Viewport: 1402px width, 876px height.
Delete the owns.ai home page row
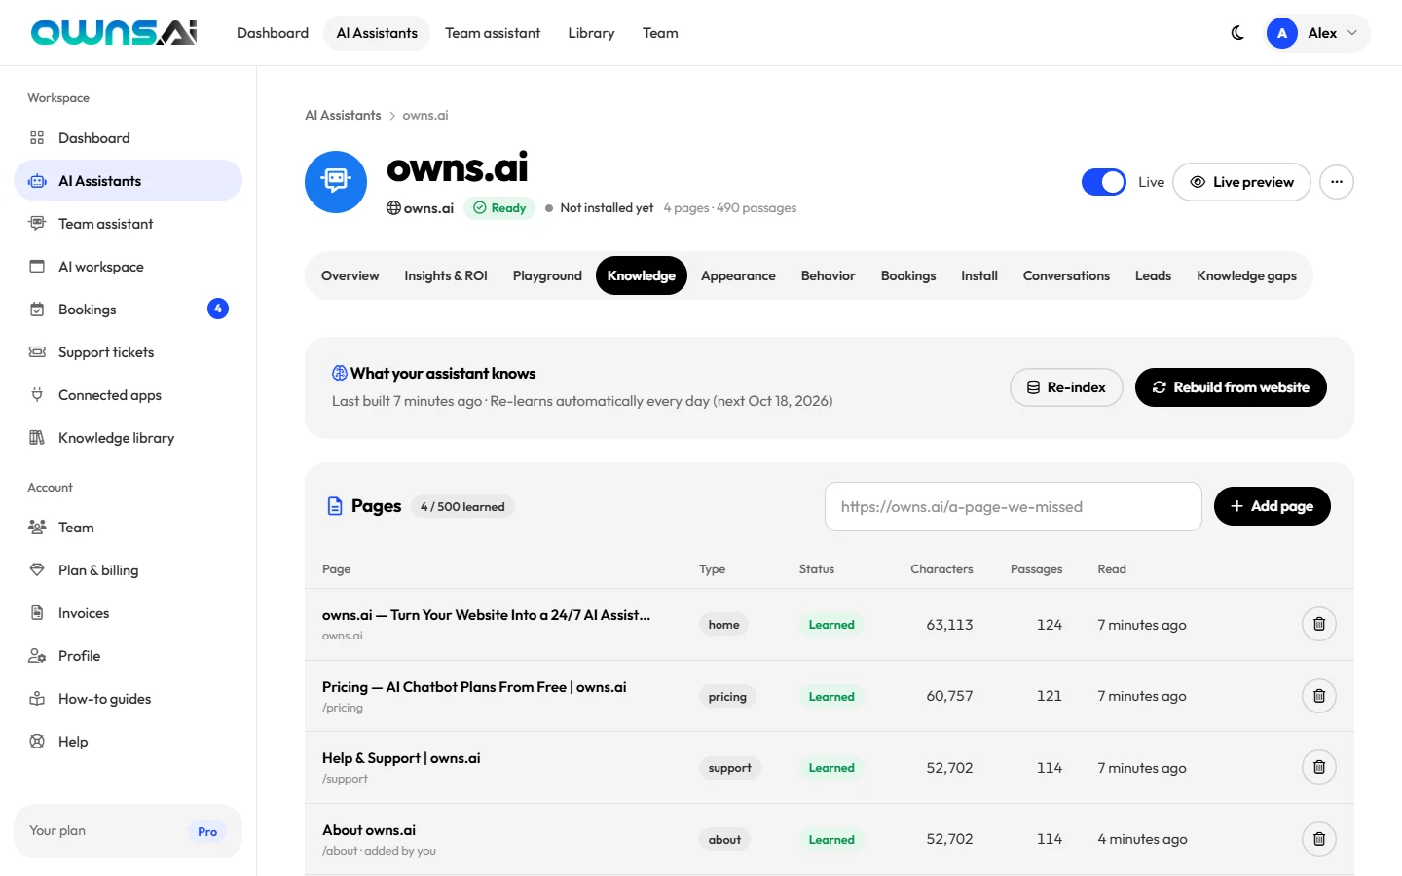[x=1319, y=624]
